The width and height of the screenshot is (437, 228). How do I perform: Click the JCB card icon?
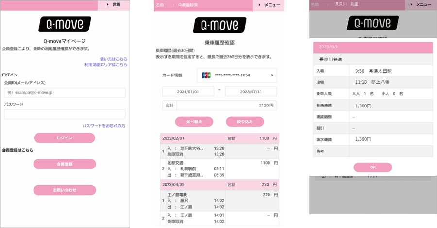point(206,75)
